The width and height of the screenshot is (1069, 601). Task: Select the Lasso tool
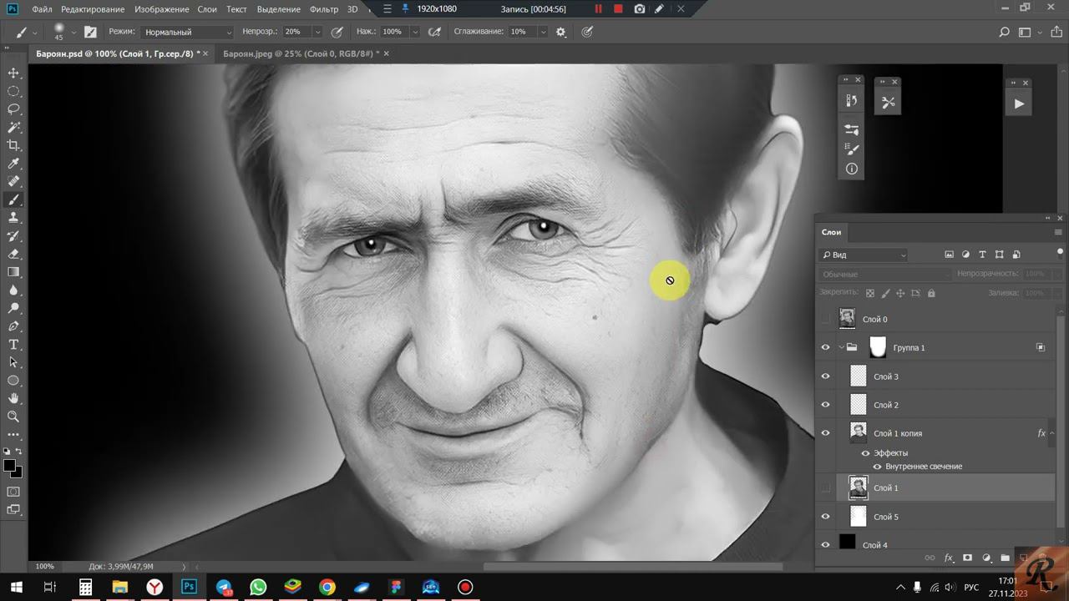13,109
